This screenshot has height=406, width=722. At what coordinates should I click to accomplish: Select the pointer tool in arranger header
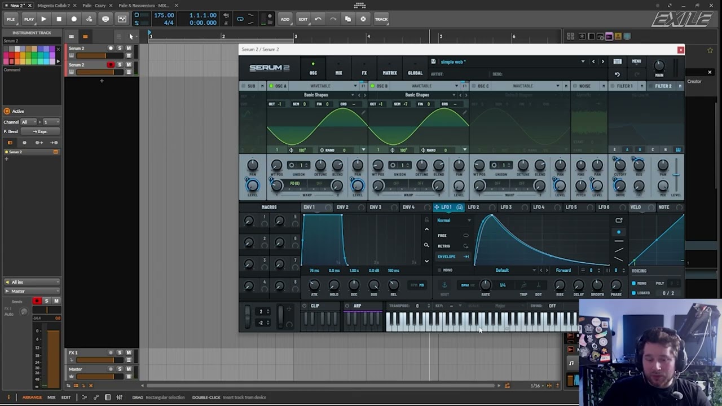point(131,37)
